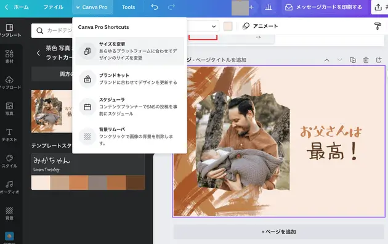Open the insights bar chart icon
The image size is (388, 244).
click(269, 7)
